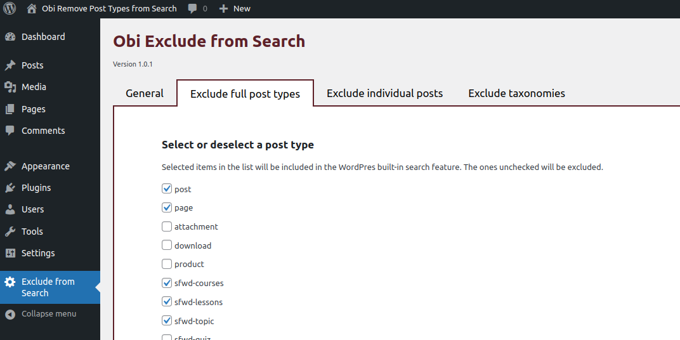Click the Posts pushpin icon

10,65
